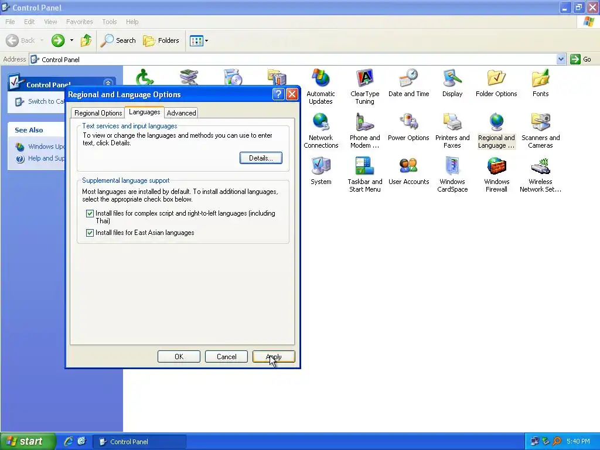Image resolution: width=600 pixels, height=450 pixels.
Task: Click the Search toolbar button
Action: [118, 40]
